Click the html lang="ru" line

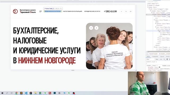click(x=153, y=3)
